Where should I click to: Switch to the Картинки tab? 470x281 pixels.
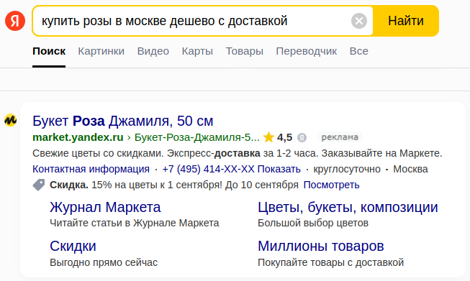click(101, 51)
